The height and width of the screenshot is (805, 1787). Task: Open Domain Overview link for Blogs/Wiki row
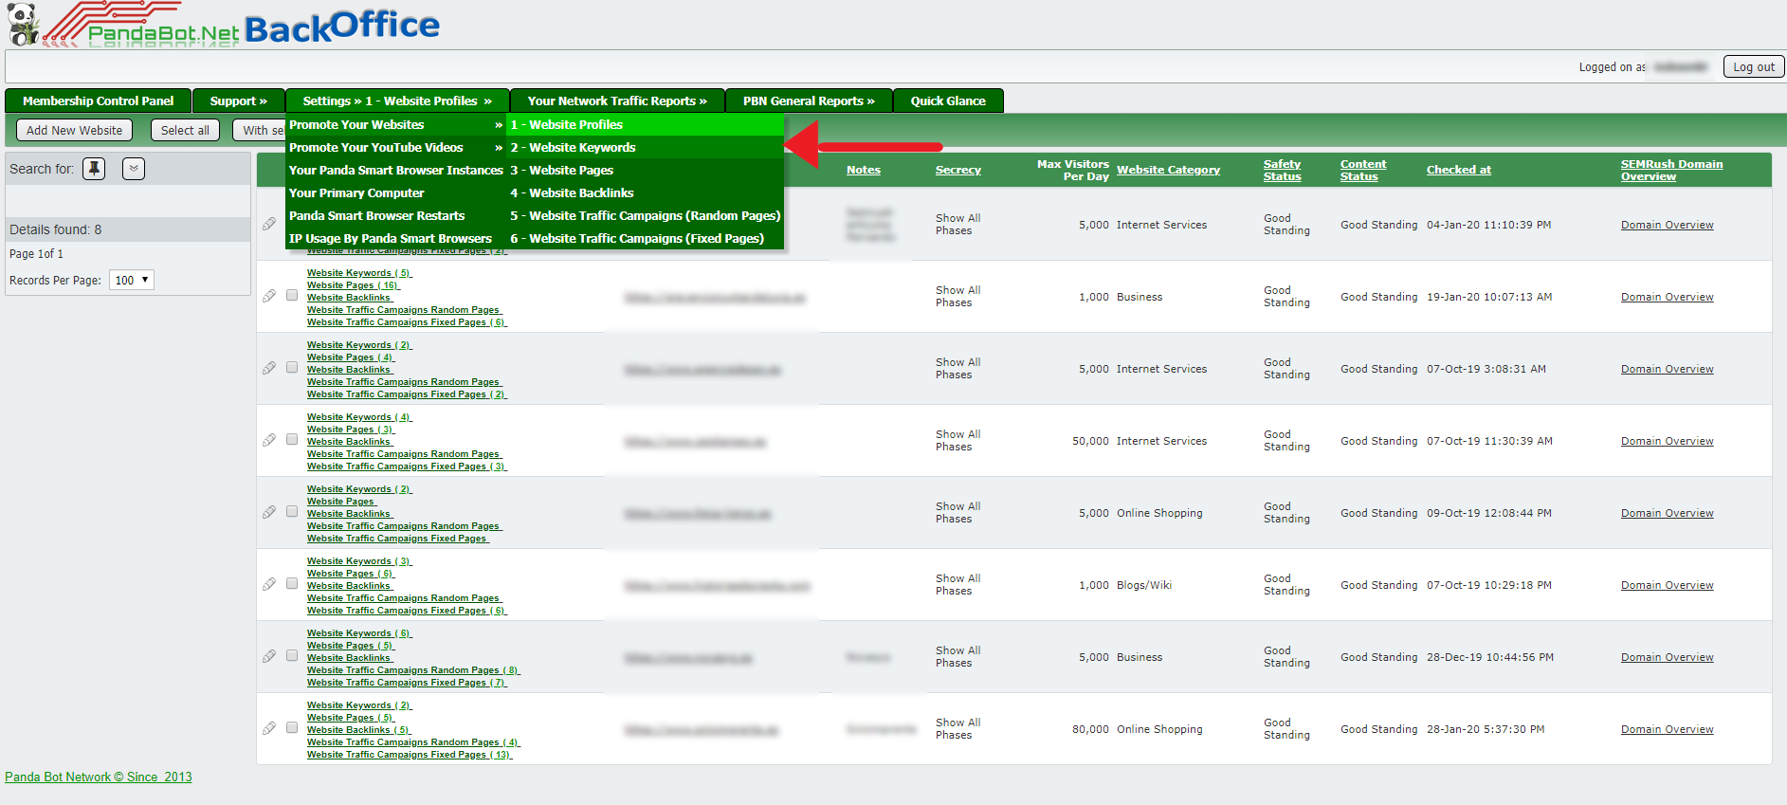tap(1667, 585)
